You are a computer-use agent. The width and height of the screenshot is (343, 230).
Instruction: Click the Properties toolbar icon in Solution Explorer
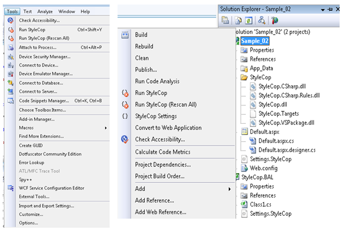225,20
